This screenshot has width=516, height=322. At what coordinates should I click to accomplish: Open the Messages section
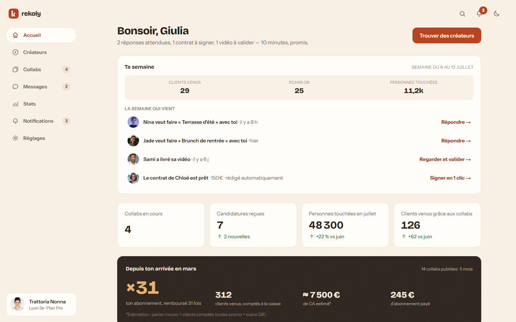(x=41, y=87)
